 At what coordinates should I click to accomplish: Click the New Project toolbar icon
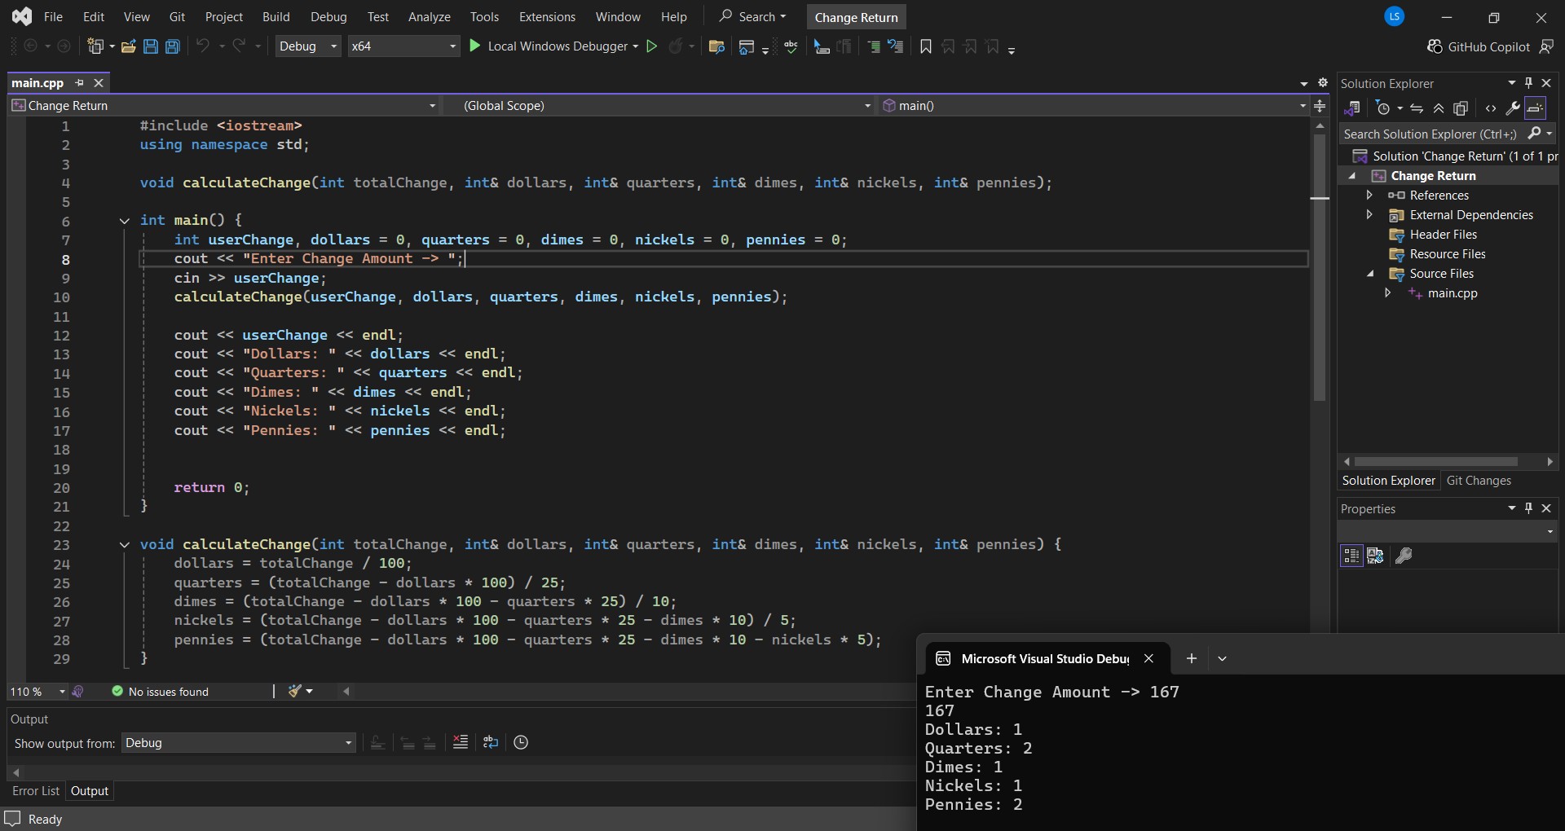pyautogui.click(x=95, y=46)
